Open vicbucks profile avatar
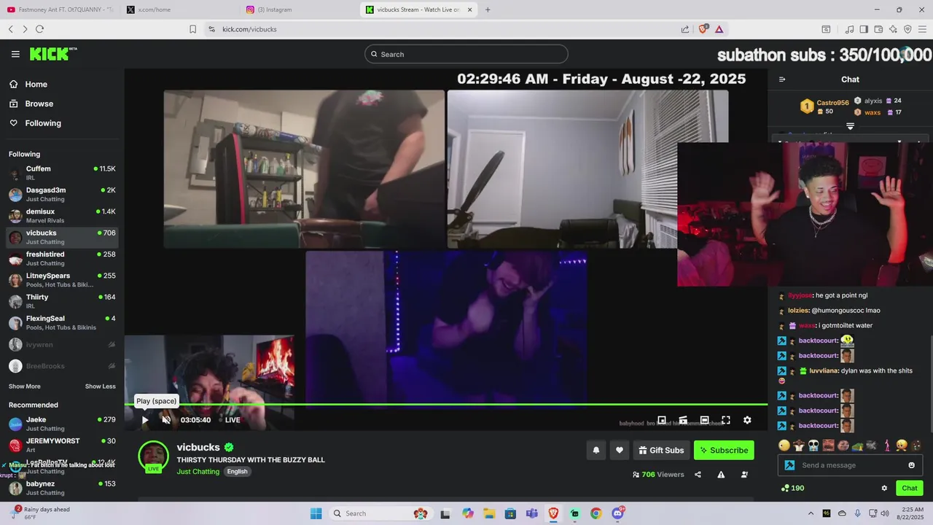 pyautogui.click(x=153, y=456)
